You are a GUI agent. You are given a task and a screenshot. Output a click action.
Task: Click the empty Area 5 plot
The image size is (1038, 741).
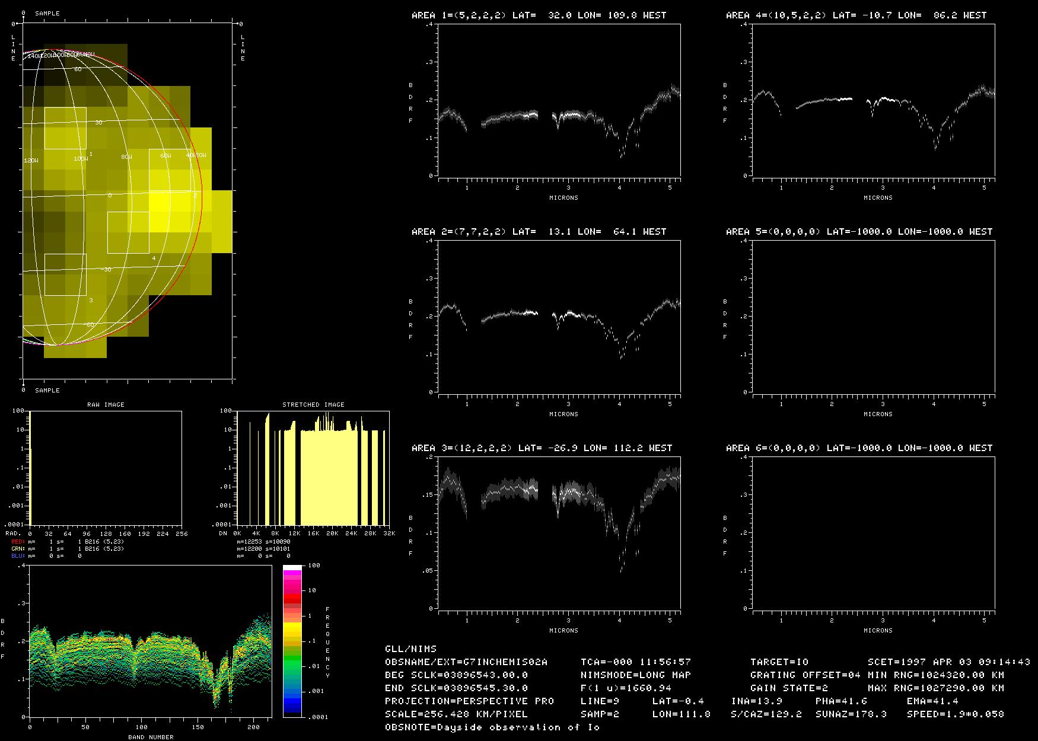pos(873,317)
